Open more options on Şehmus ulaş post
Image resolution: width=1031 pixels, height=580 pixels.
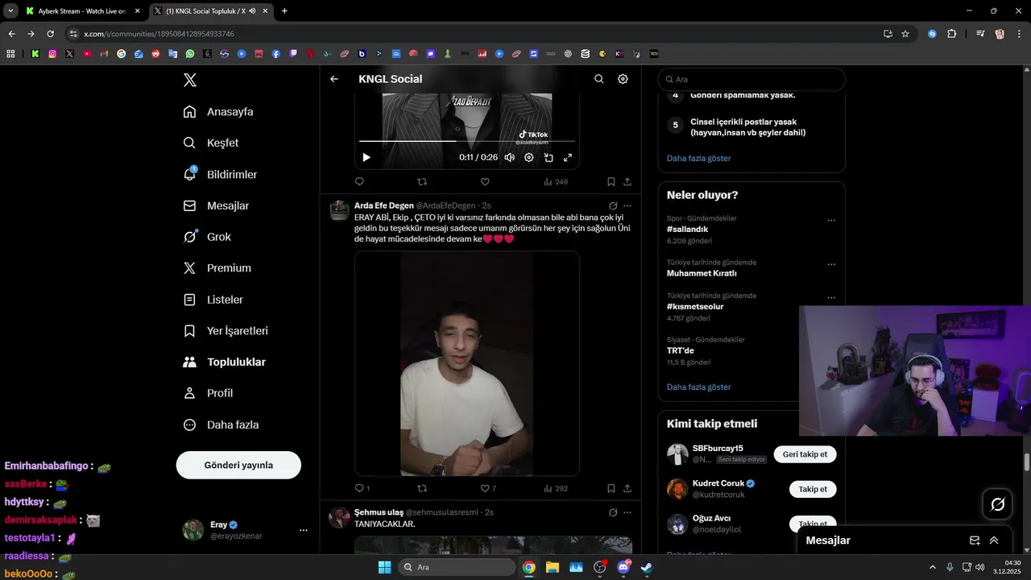point(627,512)
